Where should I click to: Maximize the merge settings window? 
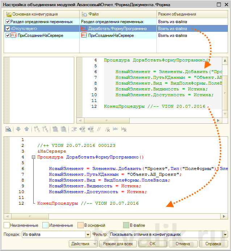pos(219,4)
